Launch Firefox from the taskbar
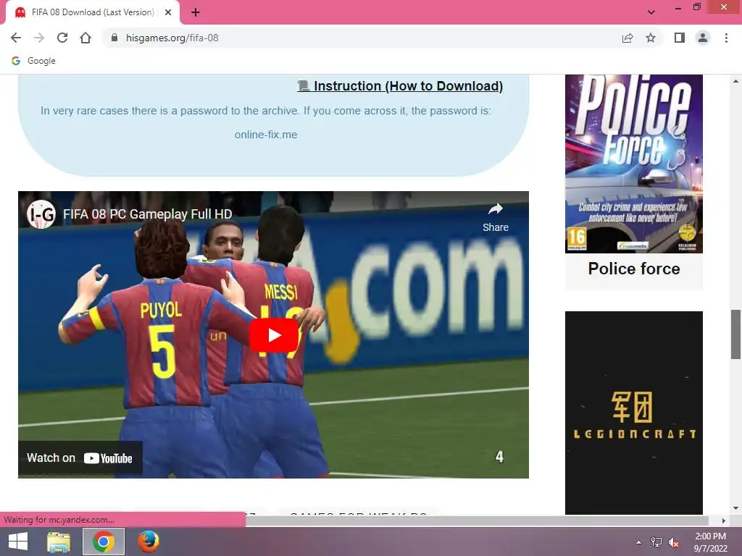 pos(148,542)
